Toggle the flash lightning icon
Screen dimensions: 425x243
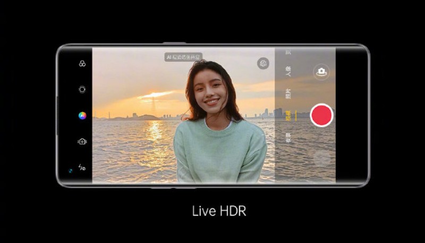point(82,167)
